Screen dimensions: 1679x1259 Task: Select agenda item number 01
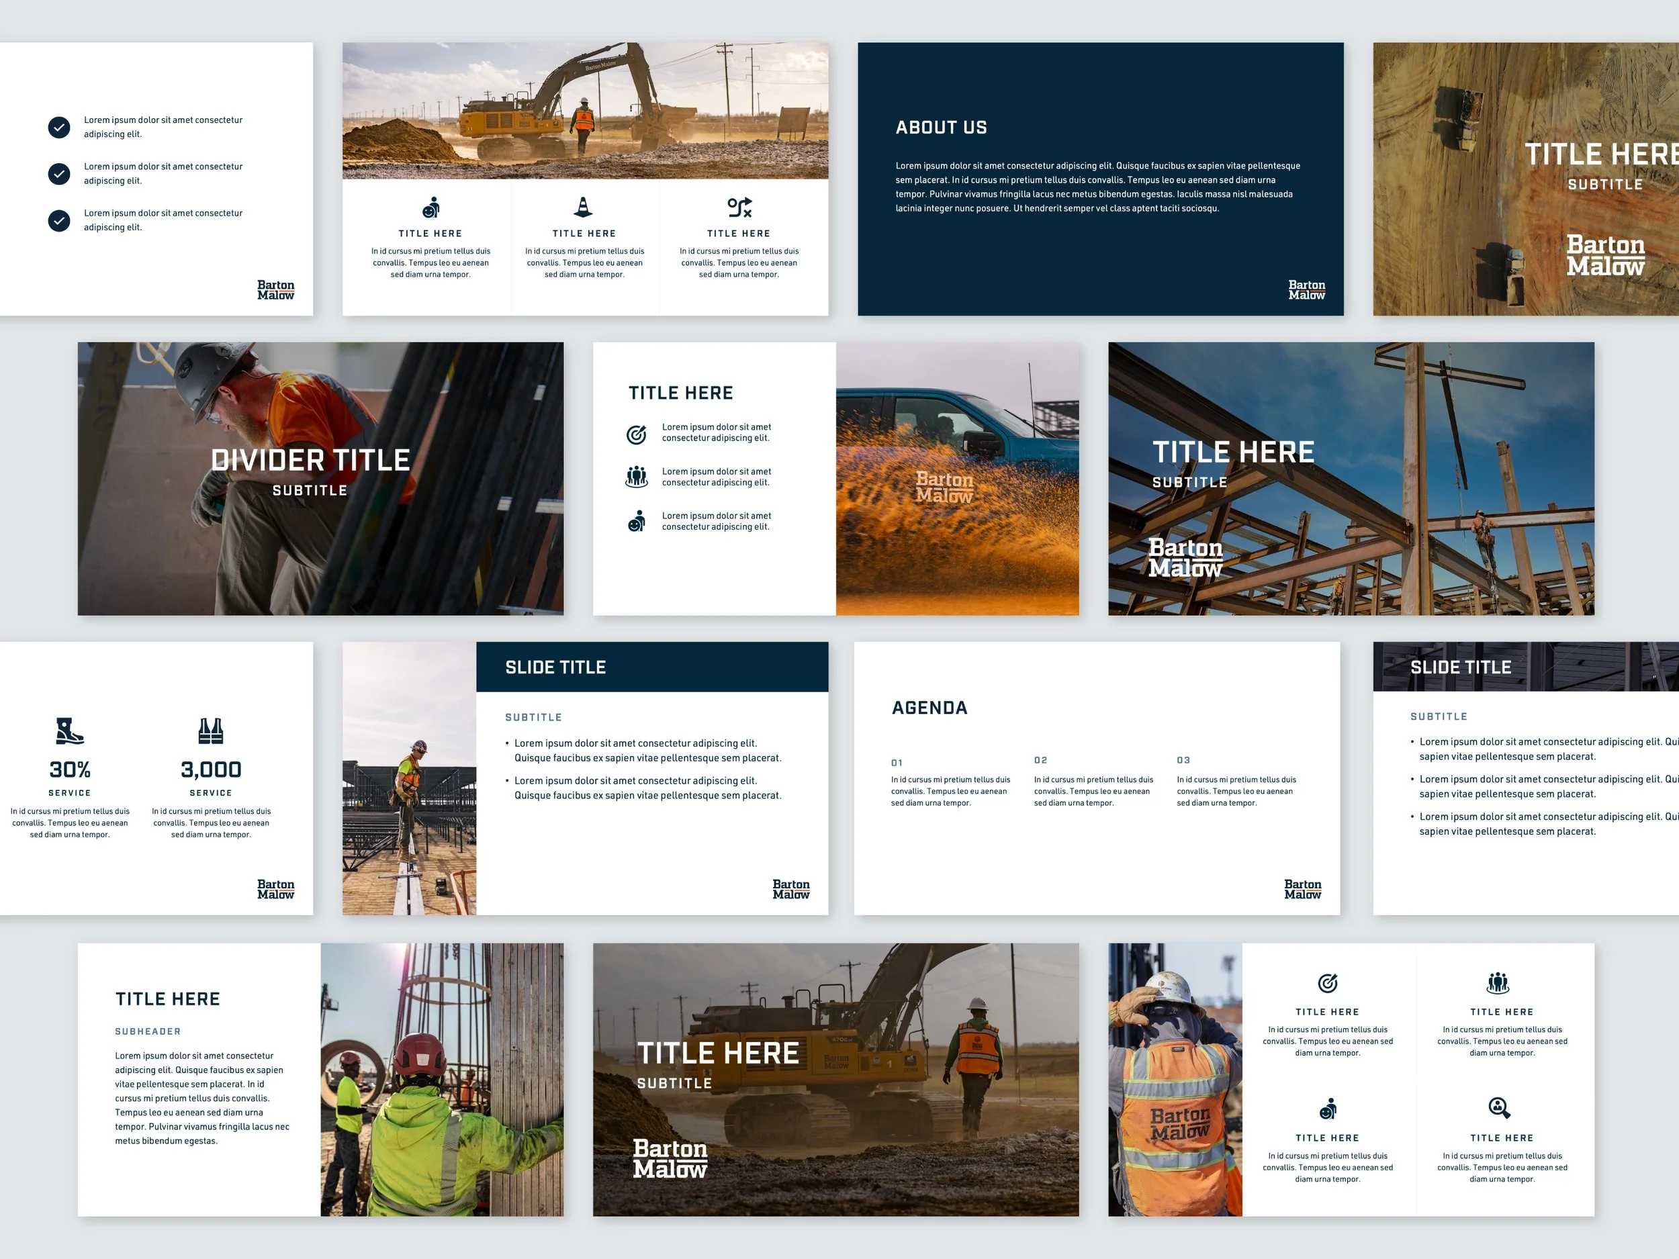tap(897, 763)
